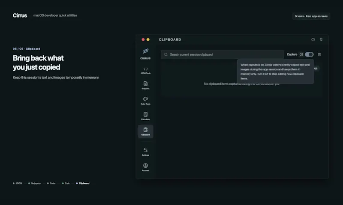Click the Cirrus wordmark at top left
The height and width of the screenshot is (205, 343).
pyautogui.click(x=20, y=15)
